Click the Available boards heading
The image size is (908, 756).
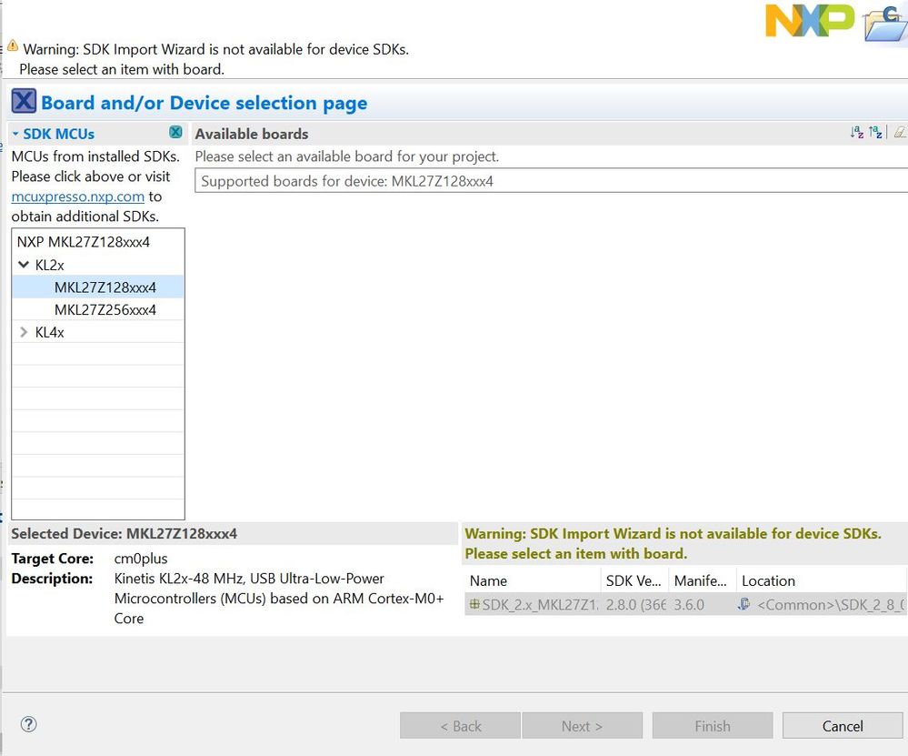click(252, 134)
